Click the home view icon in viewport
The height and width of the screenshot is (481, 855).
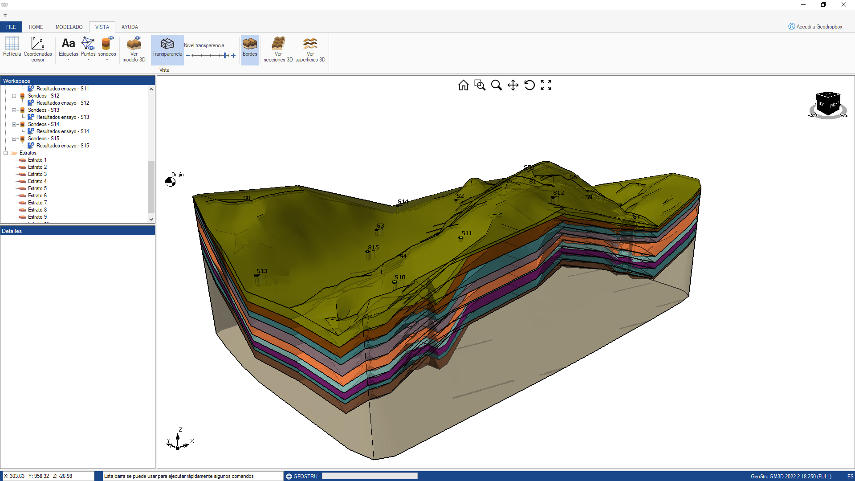(463, 85)
